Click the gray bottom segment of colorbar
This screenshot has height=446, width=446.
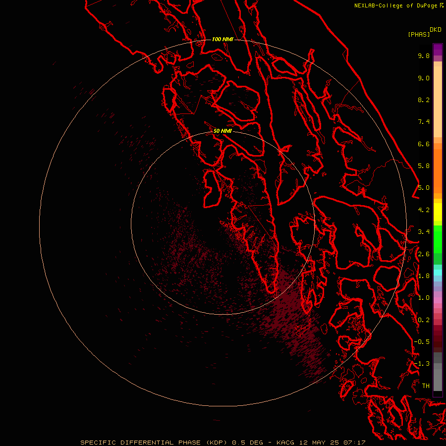point(438,380)
